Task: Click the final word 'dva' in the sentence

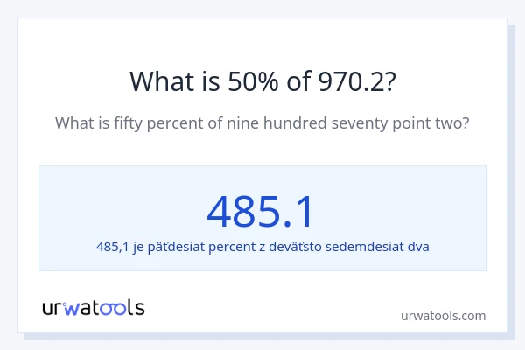Action: (416, 247)
